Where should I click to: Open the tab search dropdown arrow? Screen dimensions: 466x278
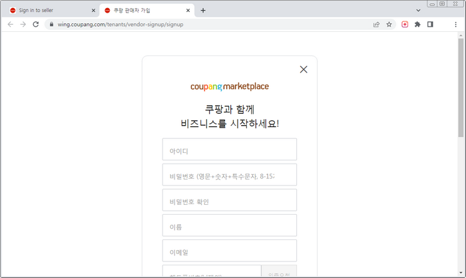tap(418, 11)
